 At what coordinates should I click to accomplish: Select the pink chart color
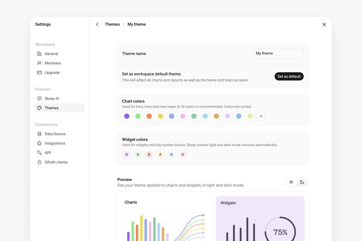[x=183, y=116]
